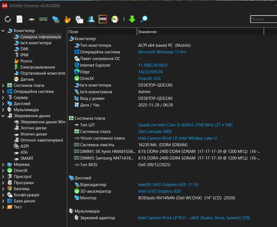Screen dimensions: 277x227
Task: Click the Internet Explorer icon in list
Action: pos(77,65)
